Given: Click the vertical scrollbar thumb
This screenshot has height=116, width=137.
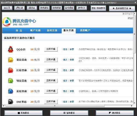Looking at the screenshot, I should pyautogui.click(x=135, y=34).
